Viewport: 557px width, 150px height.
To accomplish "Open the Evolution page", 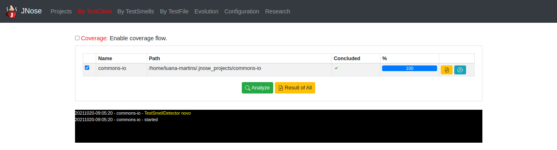I will click(206, 11).
